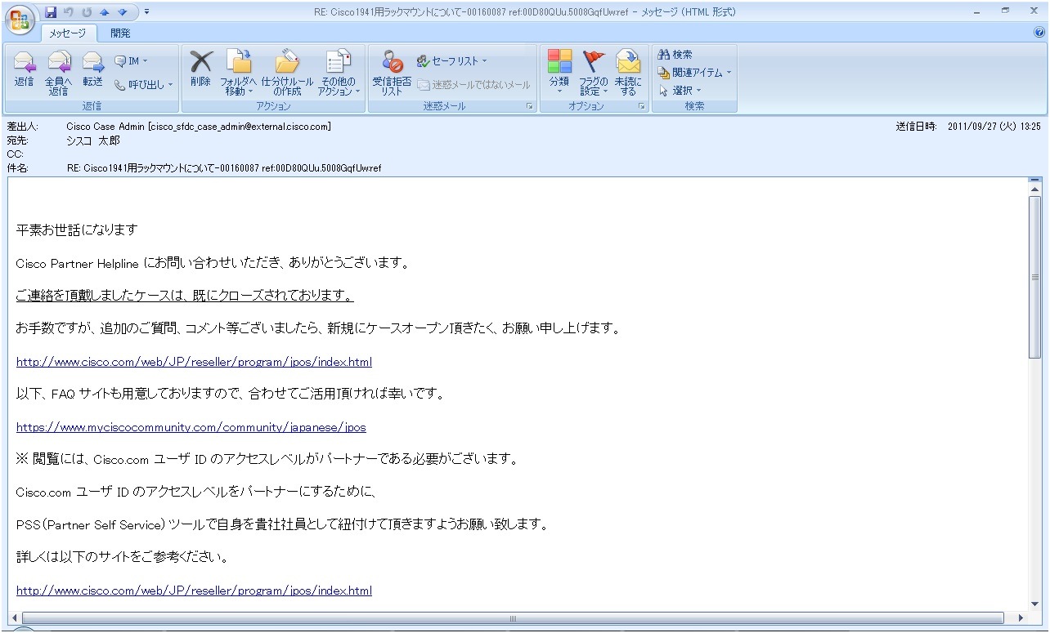
Task: Expand the その他のアクション dropdown
Action: [339, 73]
